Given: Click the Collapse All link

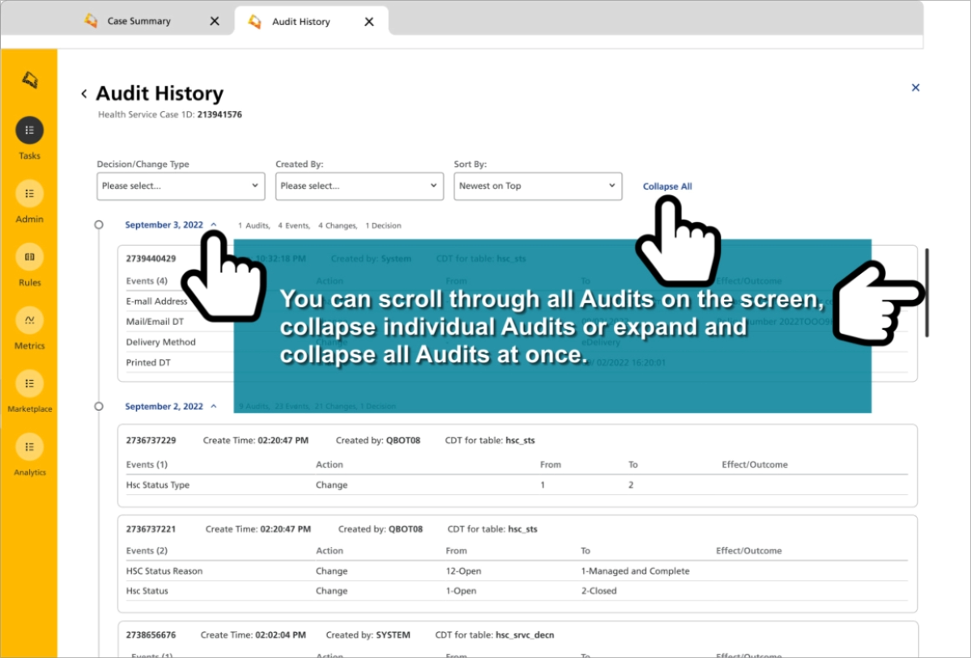Looking at the screenshot, I should click(x=667, y=186).
